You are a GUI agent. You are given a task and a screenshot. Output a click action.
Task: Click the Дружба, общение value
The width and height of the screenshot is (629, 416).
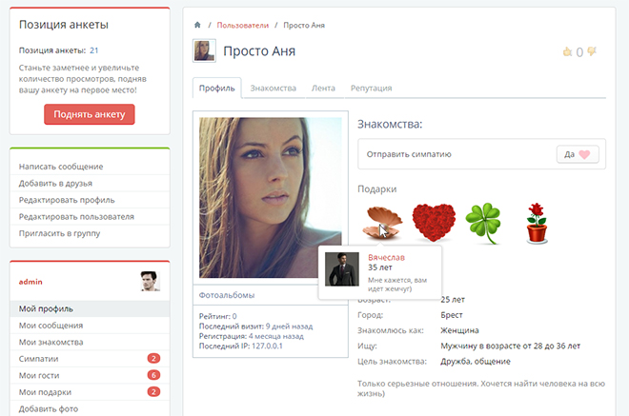[x=476, y=362]
